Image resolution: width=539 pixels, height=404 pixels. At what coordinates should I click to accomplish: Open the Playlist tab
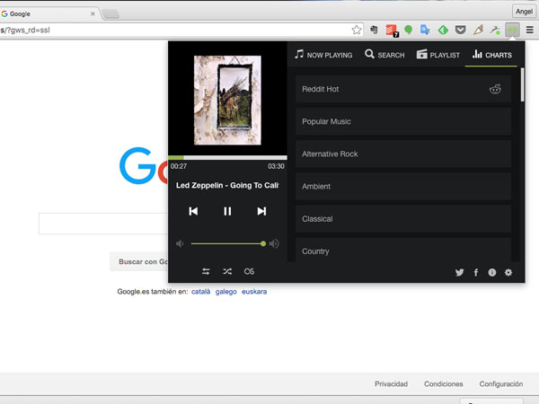pyautogui.click(x=438, y=55)
